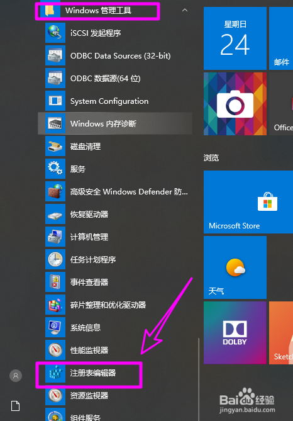The height and width of the screenshot is (421, 293).
Task: Open 高级安全 Windows Defender firewall icon
Action: pos(55,191)
